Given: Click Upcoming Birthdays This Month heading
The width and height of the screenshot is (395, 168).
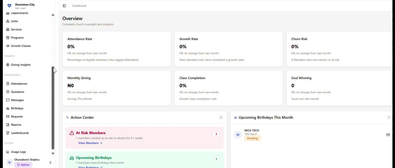Looking at the screenshot, I should (x=266, y=117).
